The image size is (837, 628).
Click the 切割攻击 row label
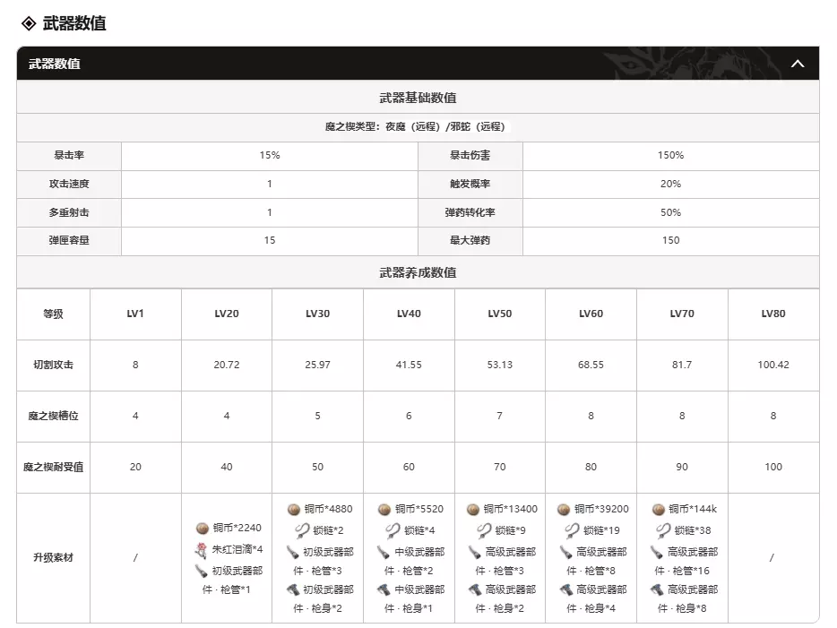[54, 365]
